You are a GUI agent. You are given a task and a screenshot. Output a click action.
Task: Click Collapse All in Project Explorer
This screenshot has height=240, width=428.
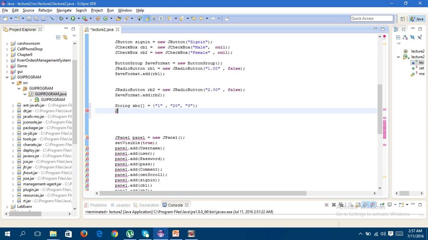point(58,37)
